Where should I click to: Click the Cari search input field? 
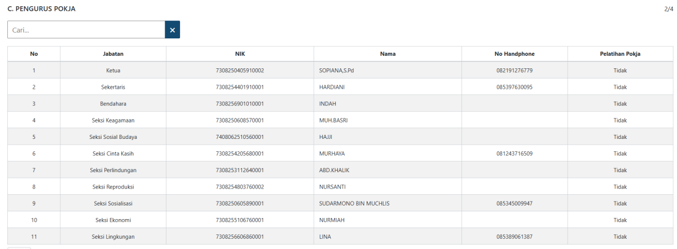tap(86, 30)
